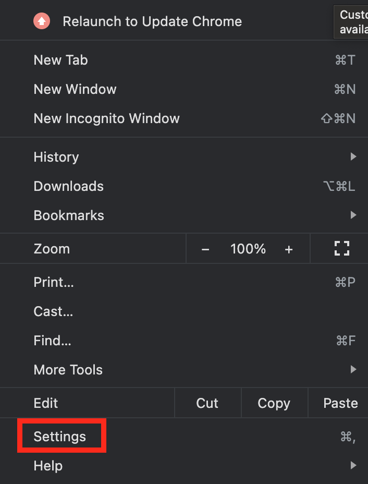Open Find to search the page

52,341
